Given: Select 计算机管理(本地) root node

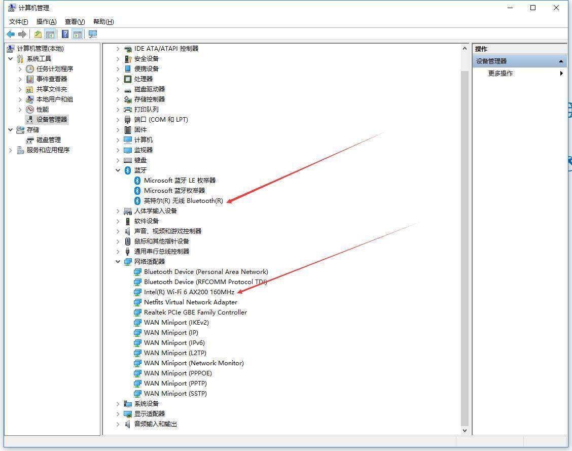Looking at the screenshot, I should pos(40,49).
